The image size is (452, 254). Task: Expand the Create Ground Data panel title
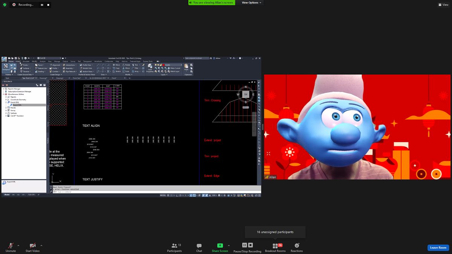tap(26, 75)
